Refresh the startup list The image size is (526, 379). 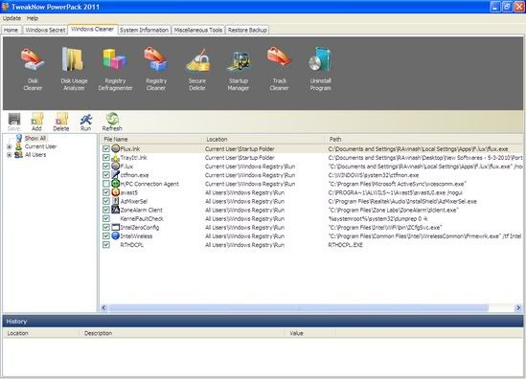click(x=112, y=122)
